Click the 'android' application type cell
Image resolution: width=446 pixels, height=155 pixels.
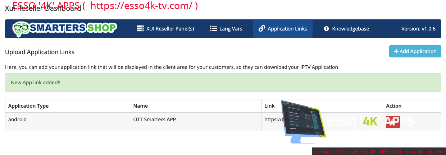(x=68, y=122)
